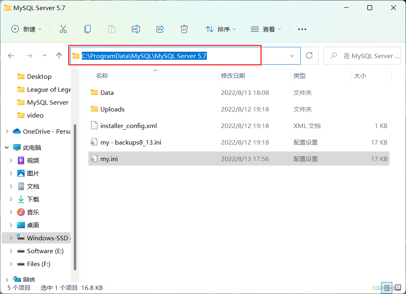Select the Software (E:) drive

40,251
